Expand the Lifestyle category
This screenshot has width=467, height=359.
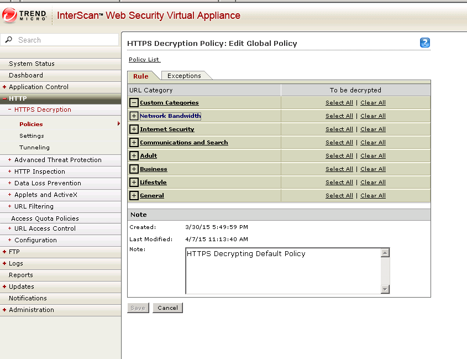134,182
